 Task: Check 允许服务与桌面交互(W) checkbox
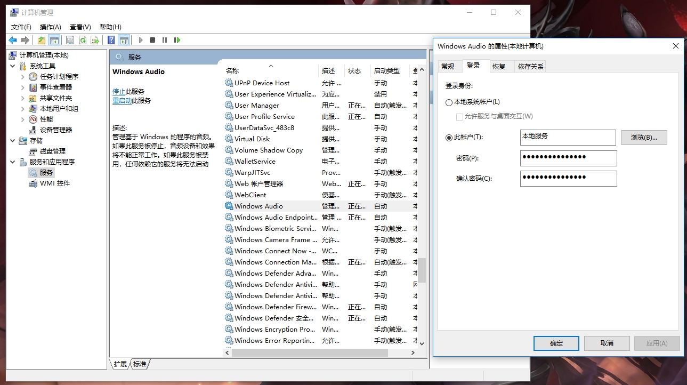tap(459, 116)
